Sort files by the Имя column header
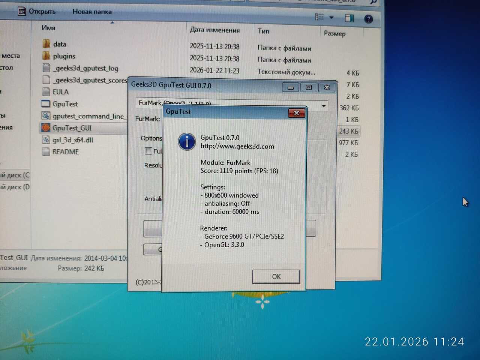The width and height of the screenshot is (480, 360). pos(48,28)
